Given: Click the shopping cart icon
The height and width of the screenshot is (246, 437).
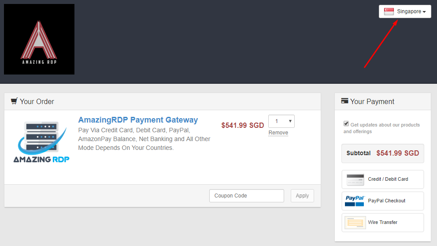Looking at the screenshot, I should (14, 101).
